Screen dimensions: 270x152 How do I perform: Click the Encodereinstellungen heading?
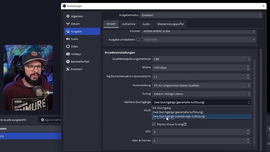(120, 52)
